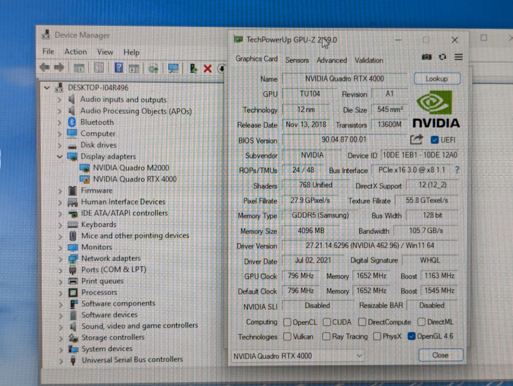Toggle the UEFI checkbox
The width and height of the screenshot is (513, 386).
[434, 140]
